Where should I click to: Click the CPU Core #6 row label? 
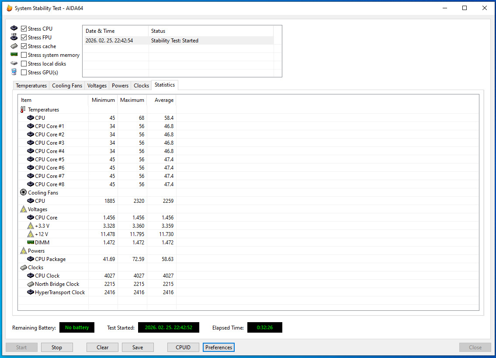click(50, 167)
